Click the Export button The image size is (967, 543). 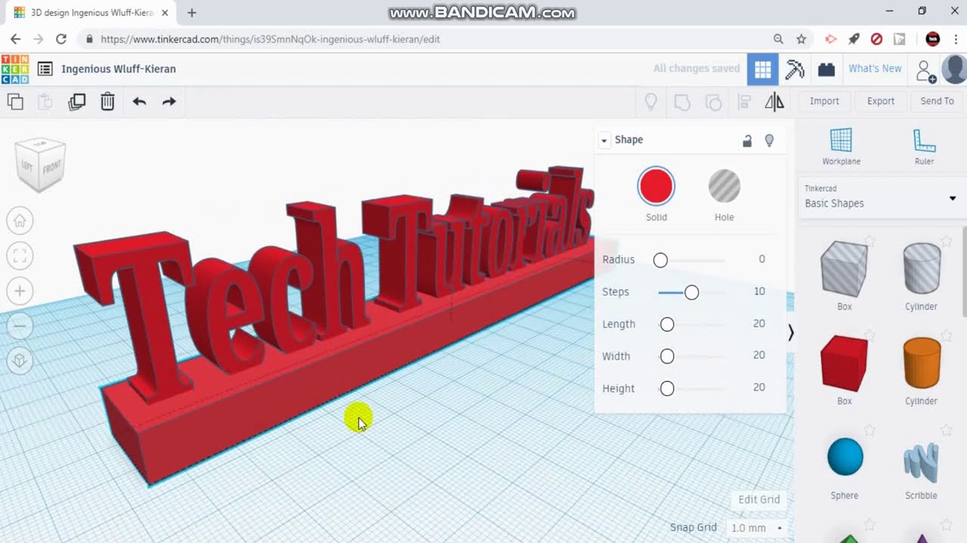[x=881, y=101]
